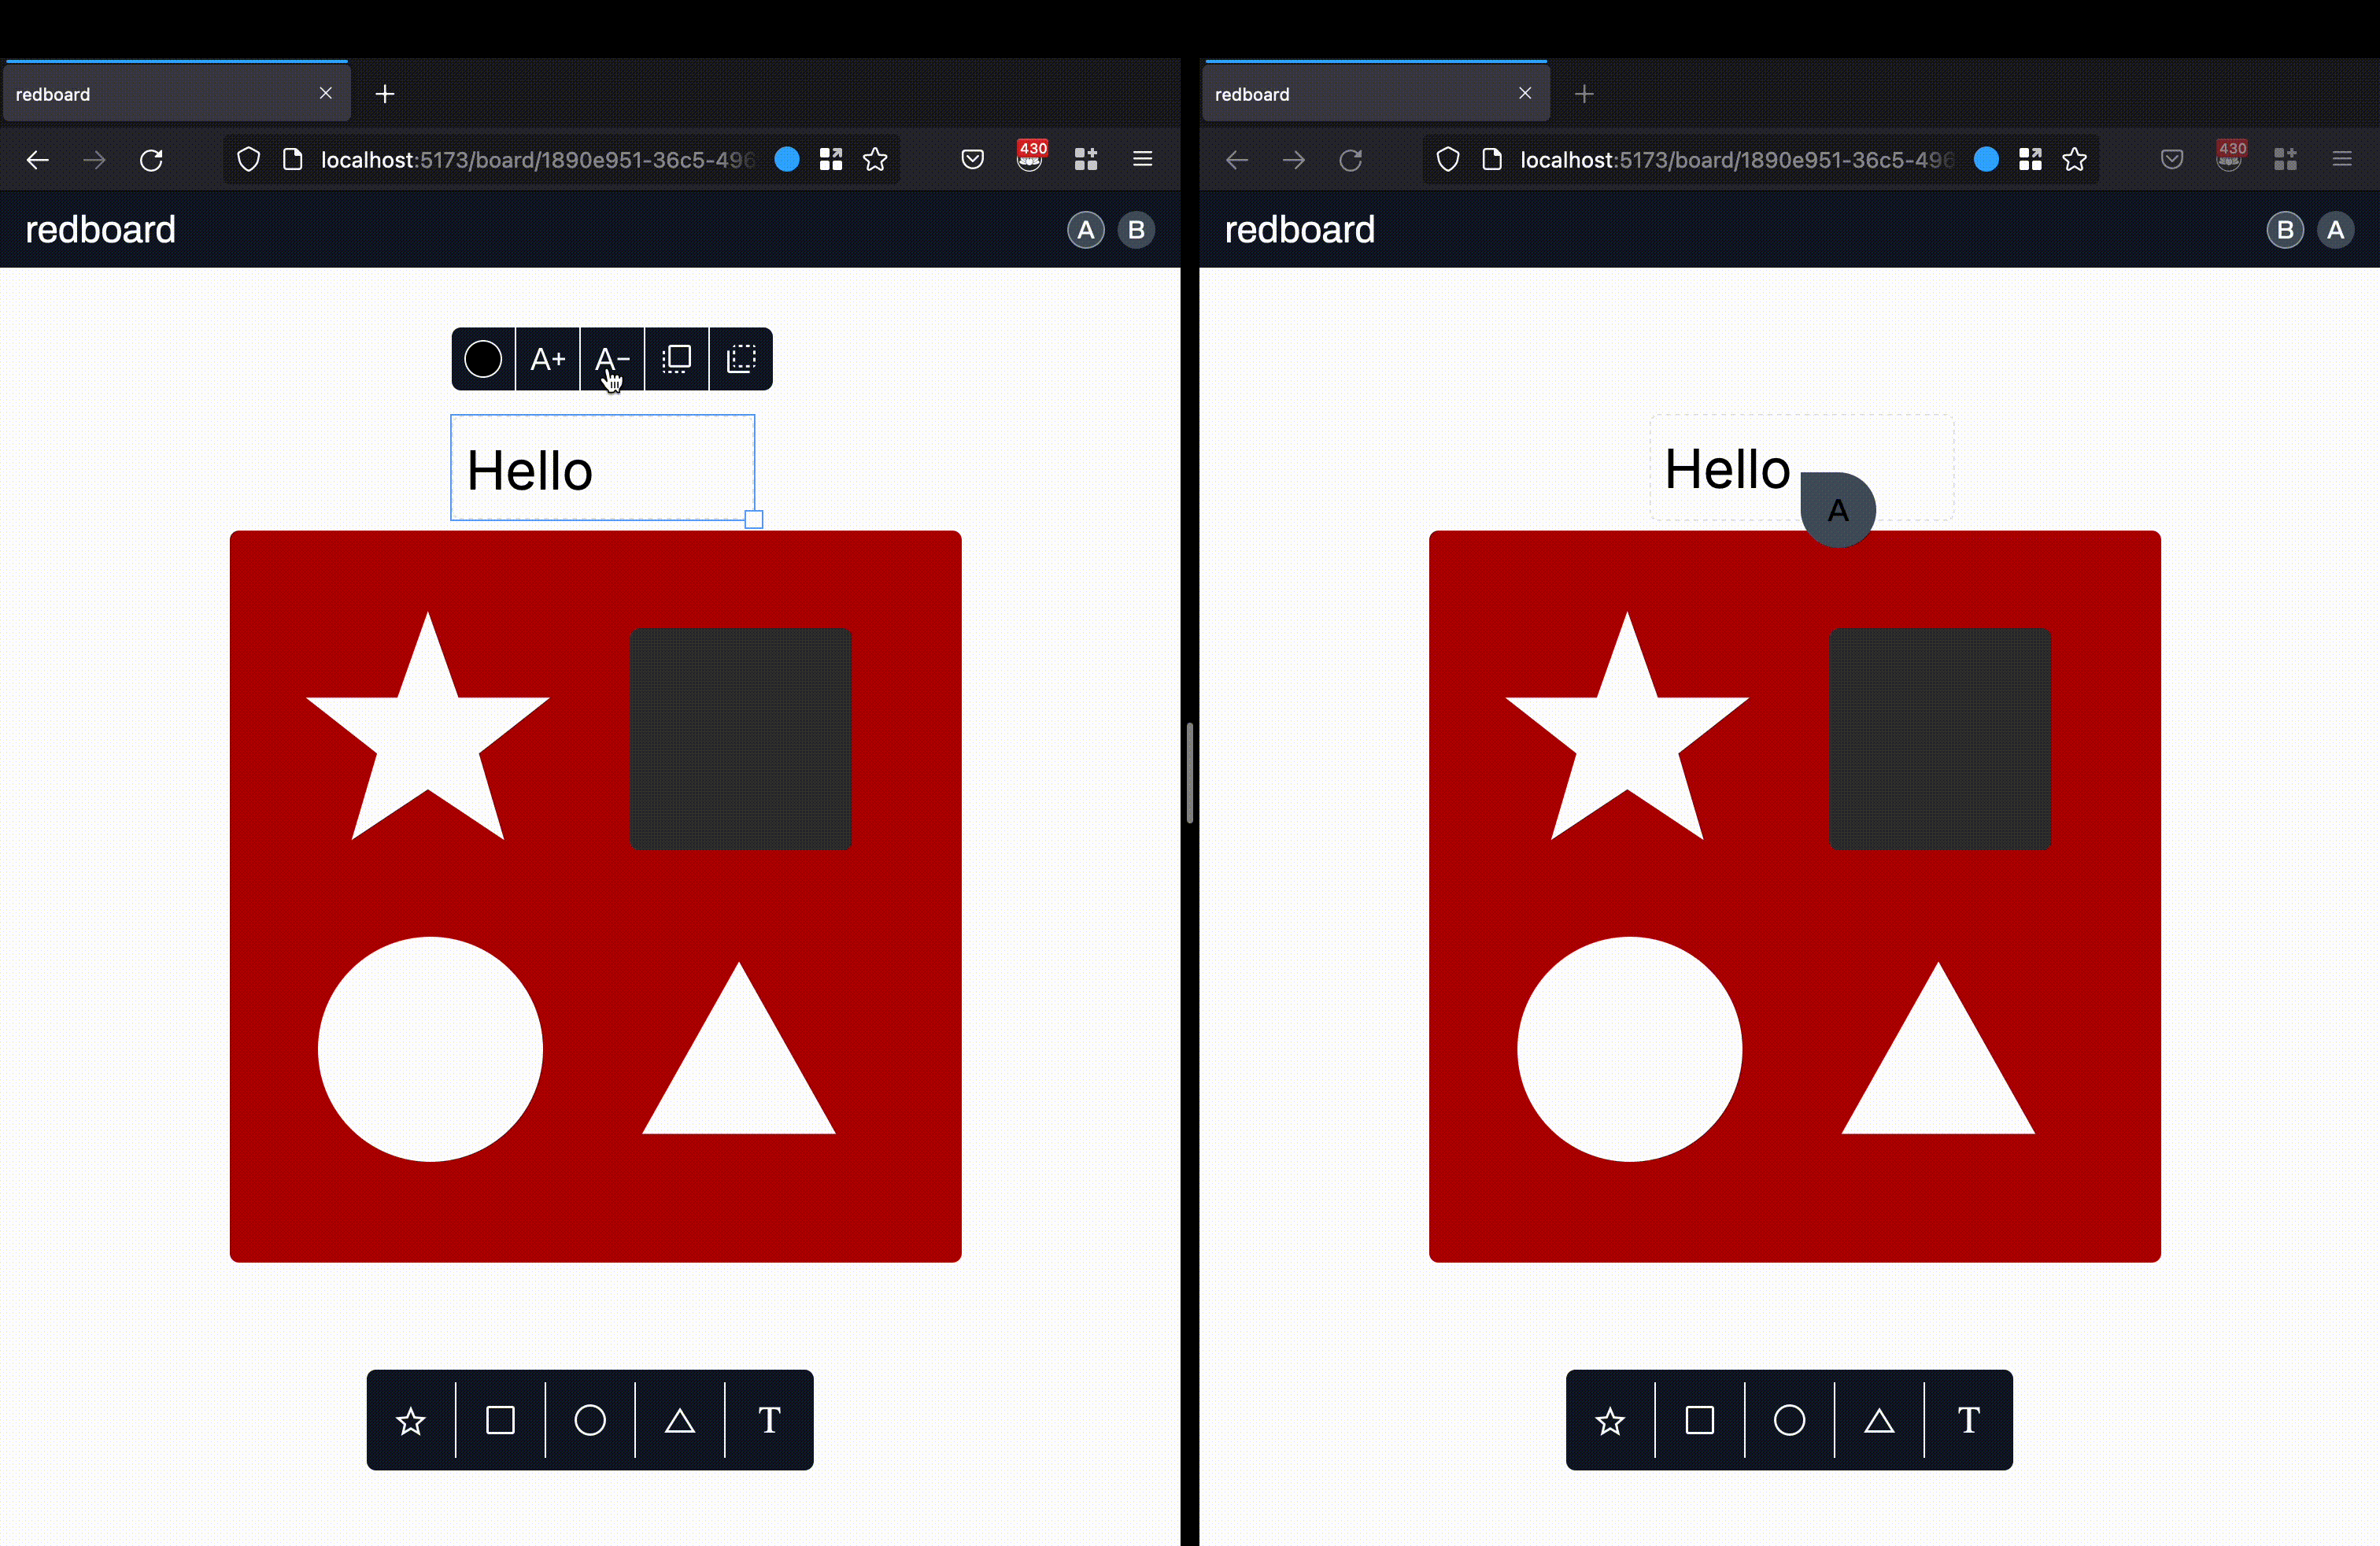Click bring to front layer icon
The height and width of the screenshot is (1546, 2380).
point(677,359)
